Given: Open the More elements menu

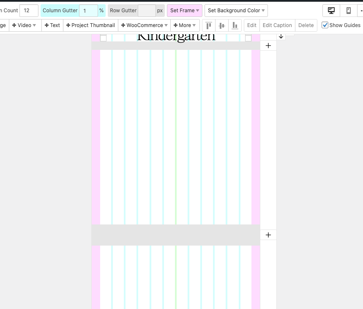Looking at the screenshot, I should click(185, 25).
